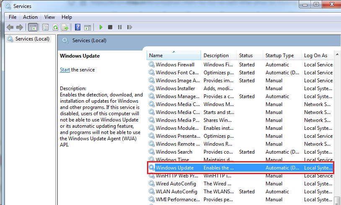Select the WMI Performance... service row

[240, 200]
